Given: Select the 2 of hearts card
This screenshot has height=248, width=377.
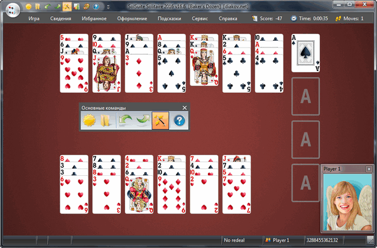Looking at the screenshot, I should [x=204, y=195].
